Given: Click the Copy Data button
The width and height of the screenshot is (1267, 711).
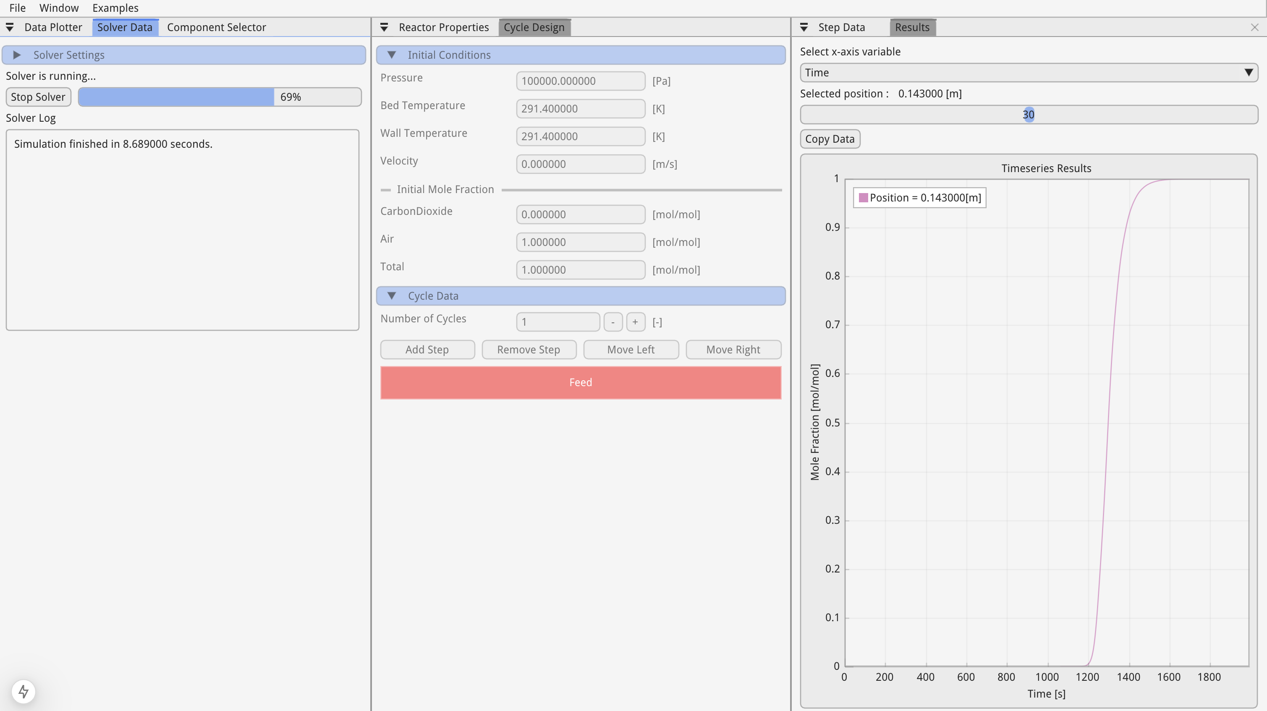Looking at the screenshot, I should [x=830, y=139].
